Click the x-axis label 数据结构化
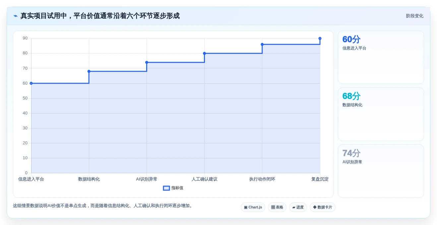The image size is (437, 225). tap(89, 179)
